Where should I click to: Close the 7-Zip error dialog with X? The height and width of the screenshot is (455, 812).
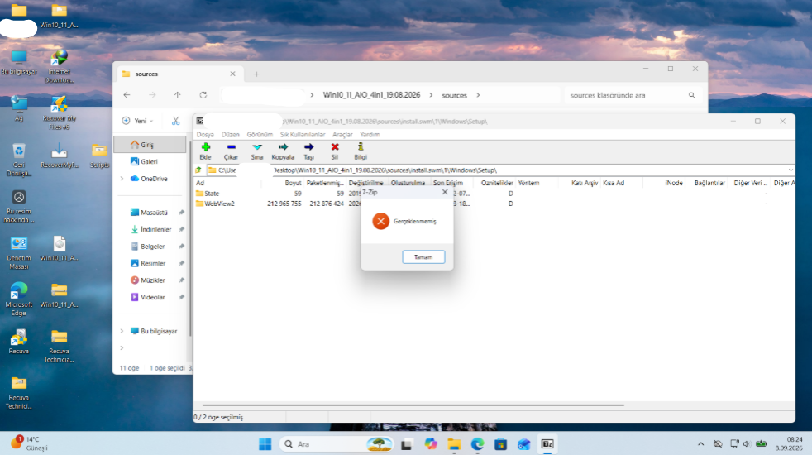pos(445,192)
